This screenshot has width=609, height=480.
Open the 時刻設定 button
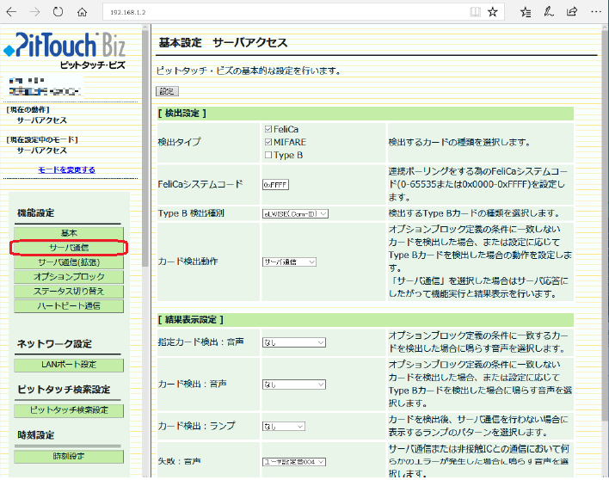[x=69, y=456]
